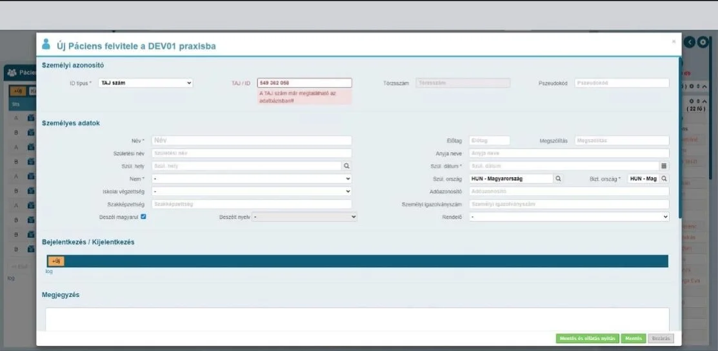
Task: Click the +Új button in background patient list
Action: click(x=18, y=91)
